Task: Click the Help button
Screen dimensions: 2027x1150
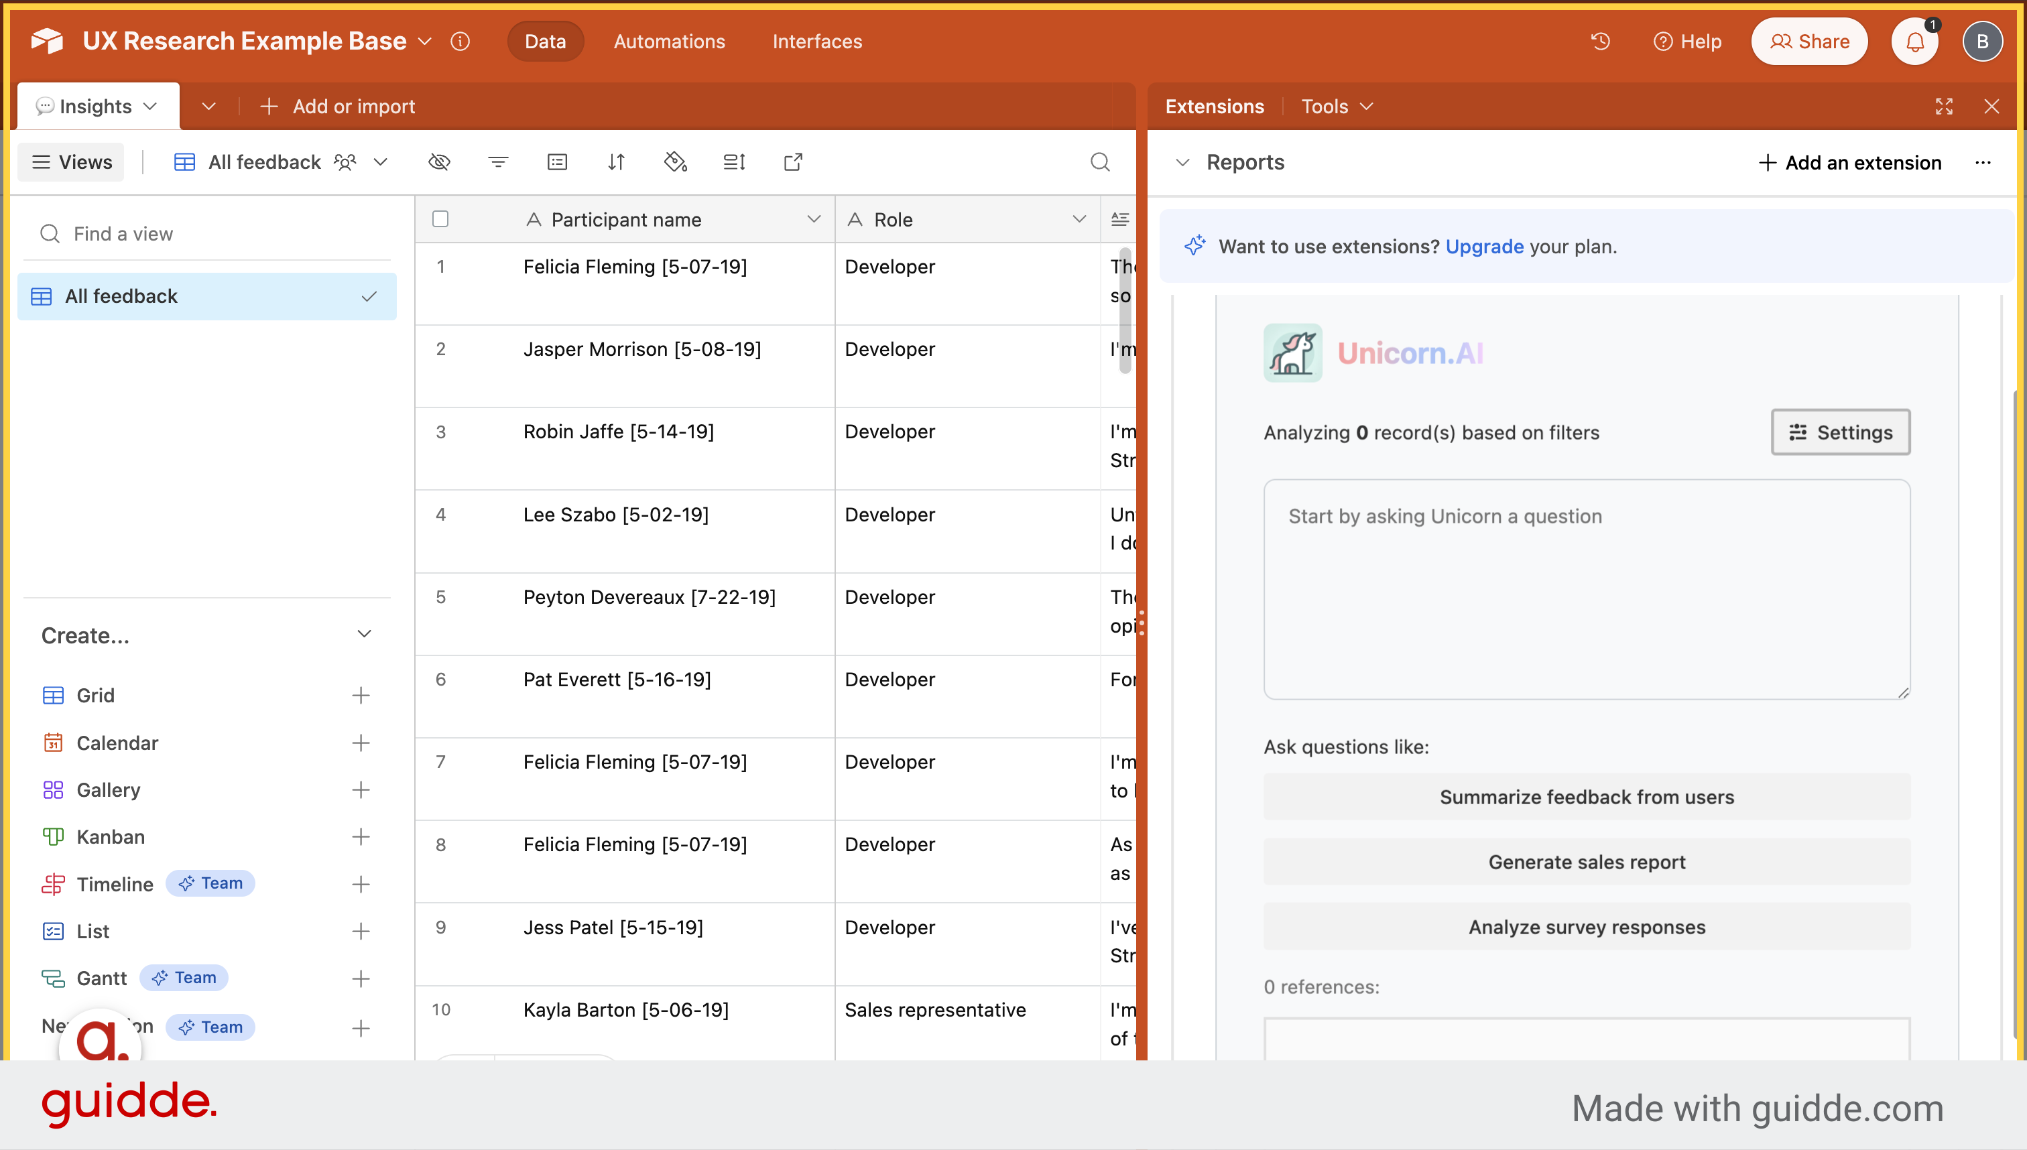Action: coord(1687,41)
